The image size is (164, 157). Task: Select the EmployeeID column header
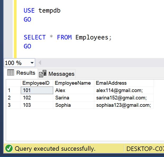click(36, 83)
